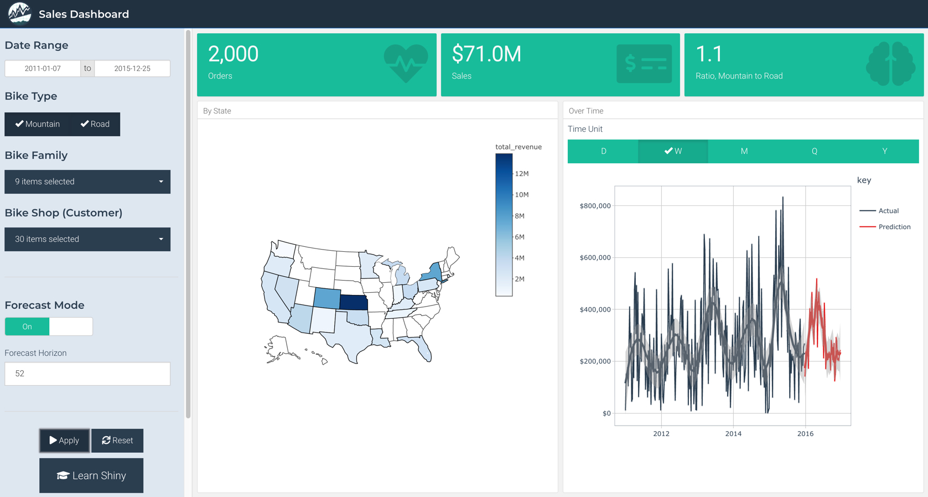Click the Apply button
Image resolution: width=928 pixels, height=497 pixels.
(64, 441)
